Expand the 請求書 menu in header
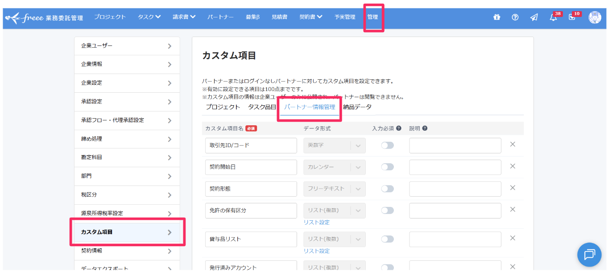 [x=184, y=17]
